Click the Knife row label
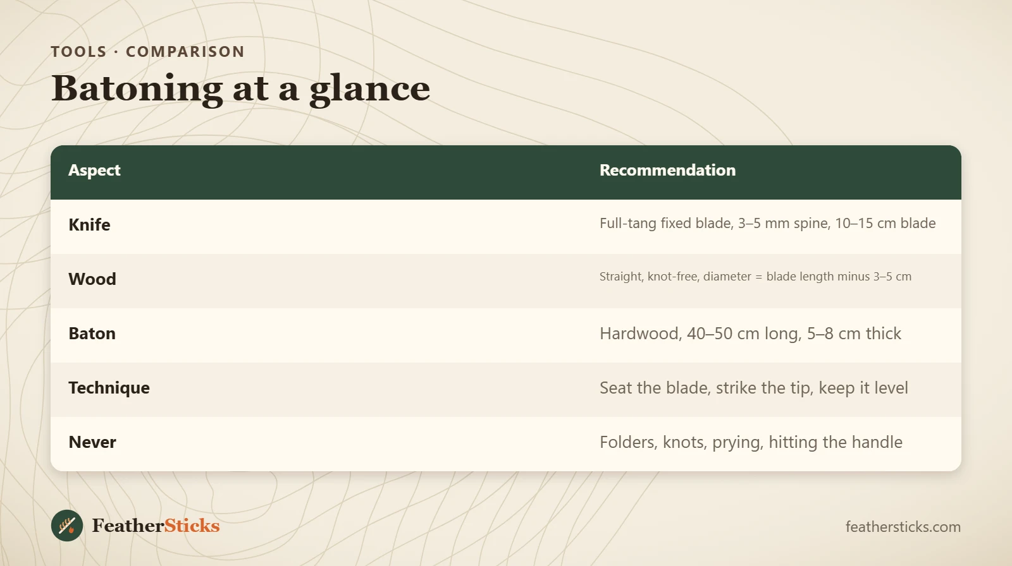This screenshot has height=566, width=1012. (x=89, y=225)
